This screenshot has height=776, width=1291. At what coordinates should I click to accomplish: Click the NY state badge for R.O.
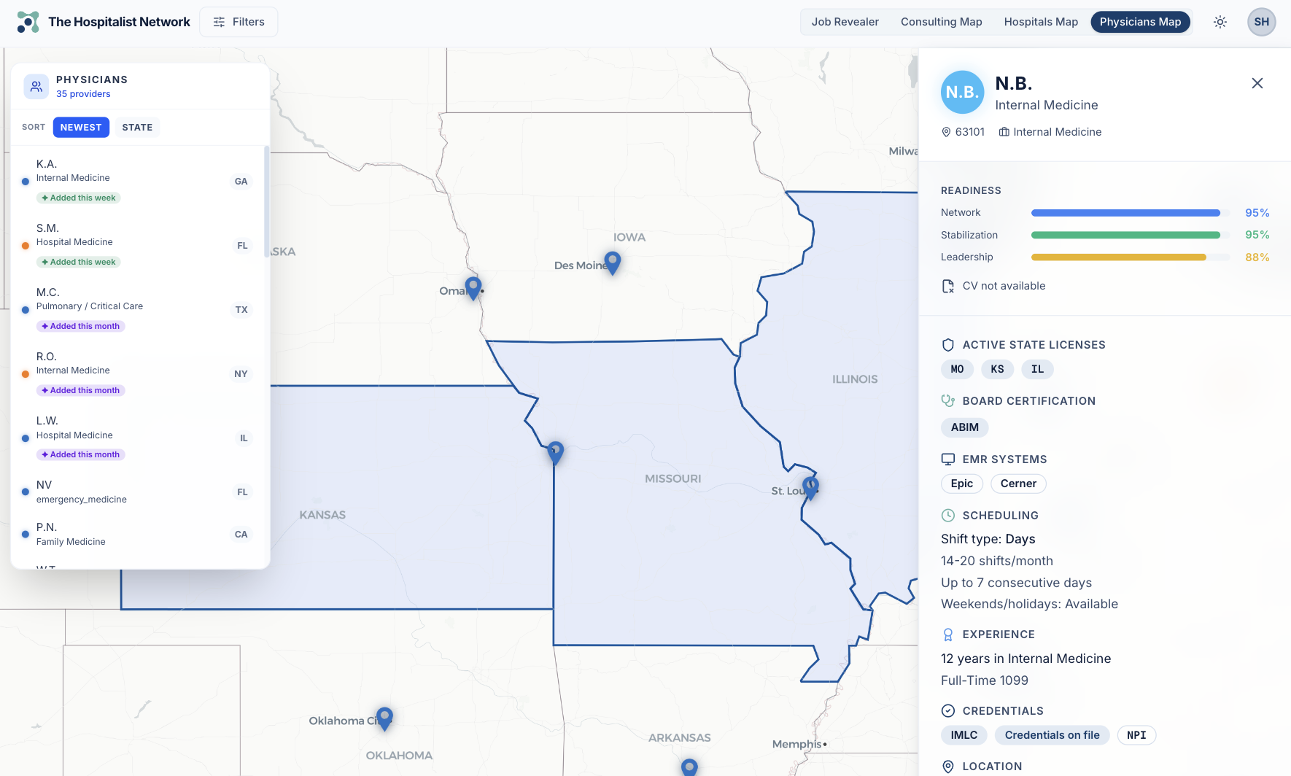point(241,374)
